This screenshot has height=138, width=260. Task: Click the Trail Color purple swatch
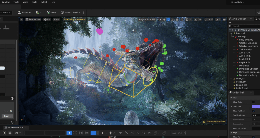pos(256,106)
